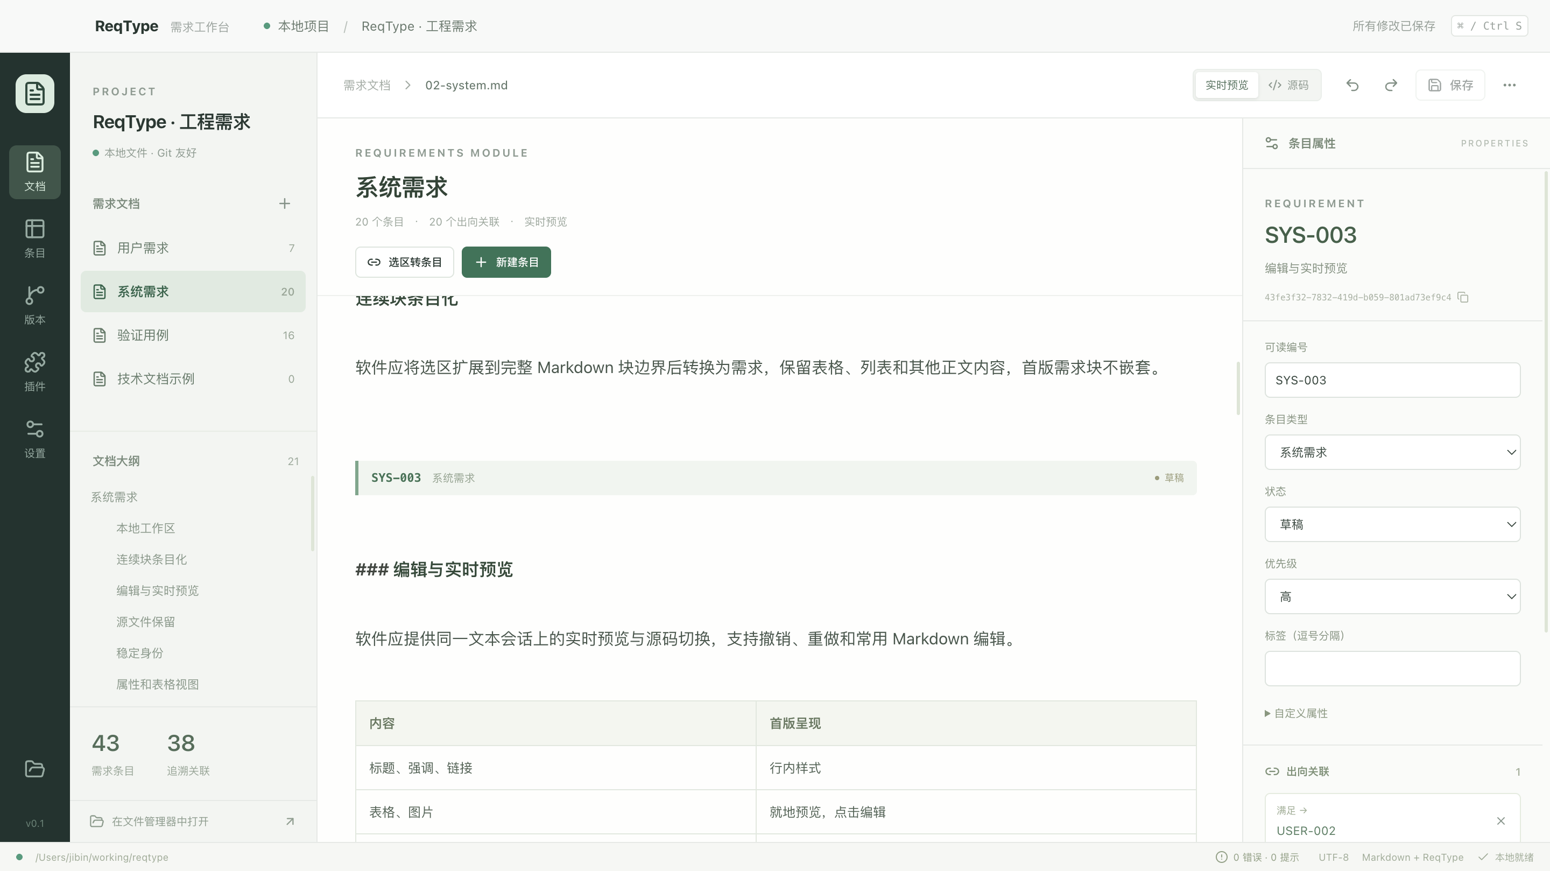The height and width of the screenshot is (871, 1550).
Task: Click the 选区转条目 button
Action: (404, 262)
